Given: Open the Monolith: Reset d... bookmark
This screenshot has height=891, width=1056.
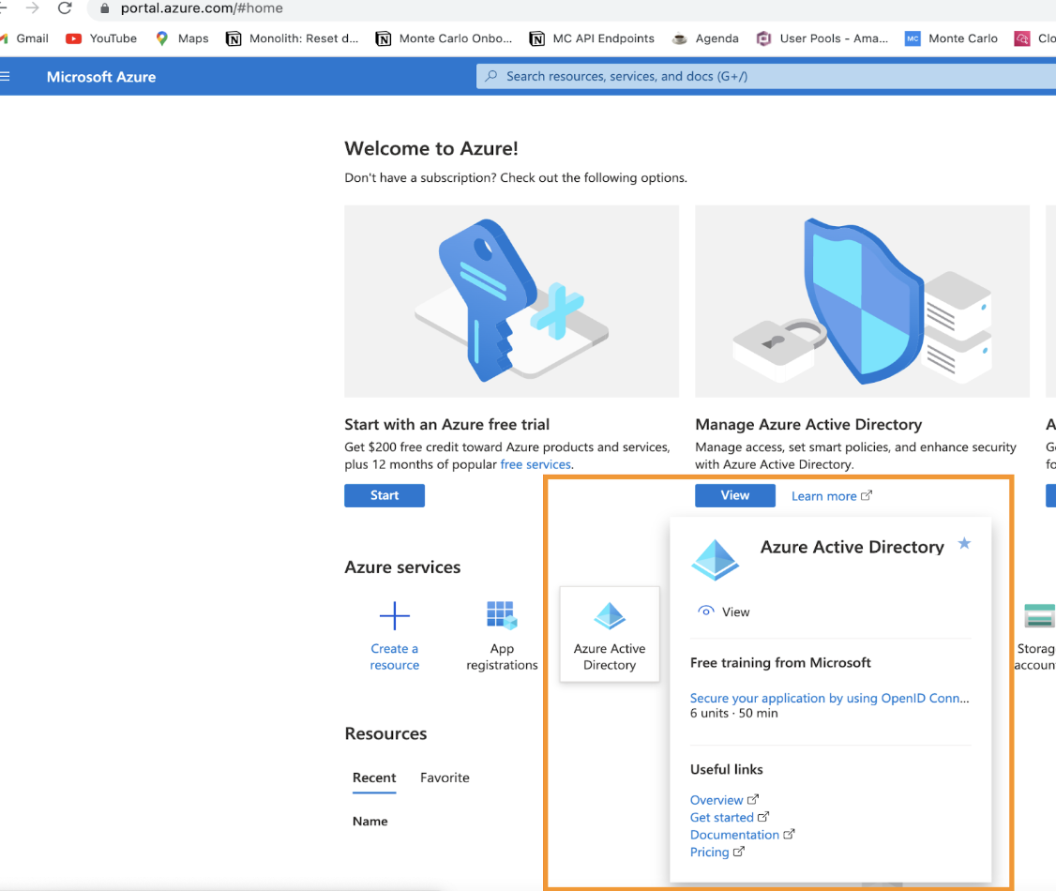Looking at the screenshot, I should (x=293, y=38).
